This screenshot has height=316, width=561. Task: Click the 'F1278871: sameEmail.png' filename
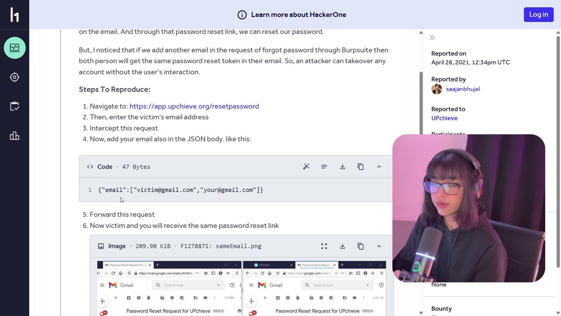click(221, 246)
